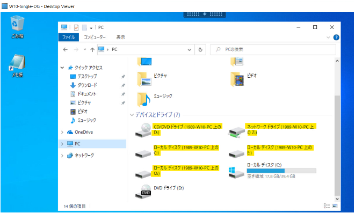Select ローカル ディスク (1989-W10-PC 上の E:)
The width and height of the screenshot is (355, 213).
pyautogui.click(x=271, y=151)
